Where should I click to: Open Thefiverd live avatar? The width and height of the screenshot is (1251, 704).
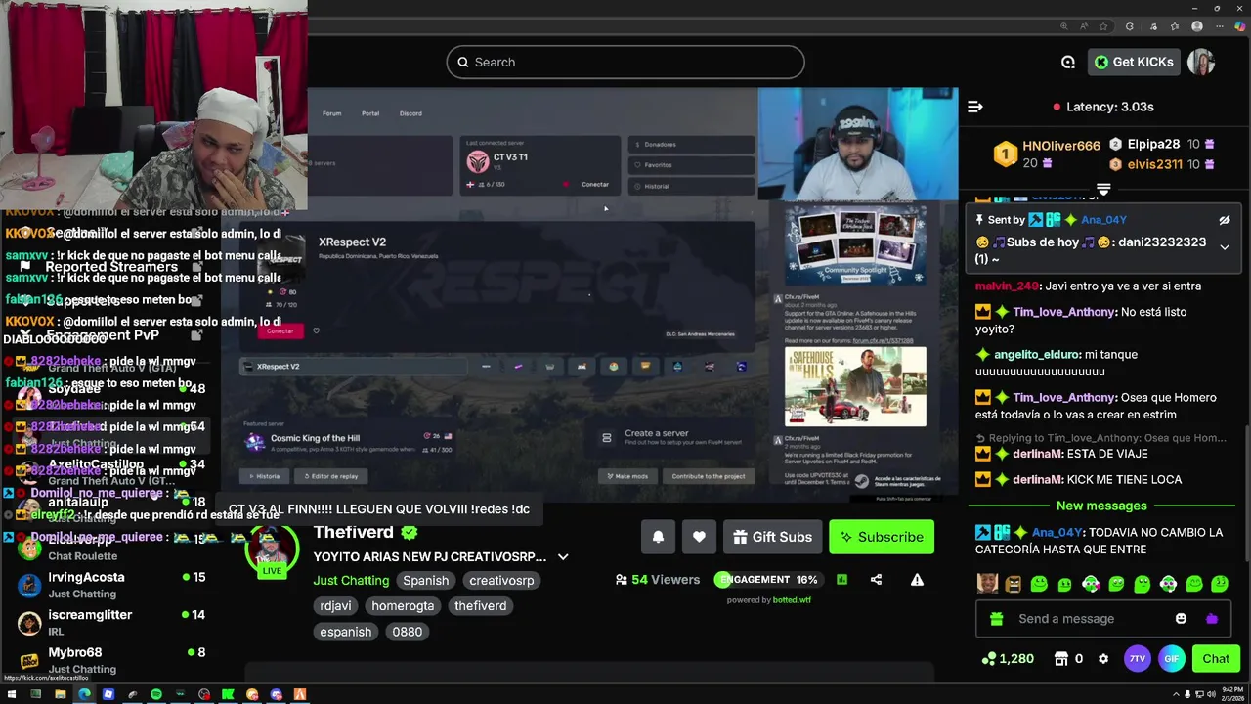click(x=272, y=550)
